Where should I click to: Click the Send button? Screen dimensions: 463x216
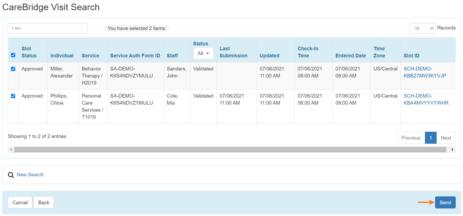point(445,202)
